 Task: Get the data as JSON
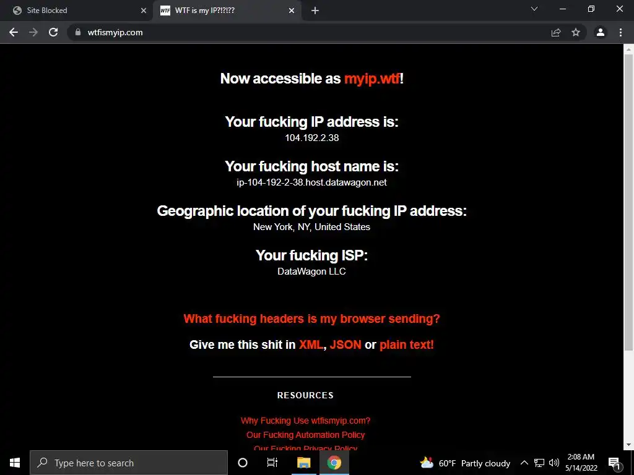[x=345, y=344]
